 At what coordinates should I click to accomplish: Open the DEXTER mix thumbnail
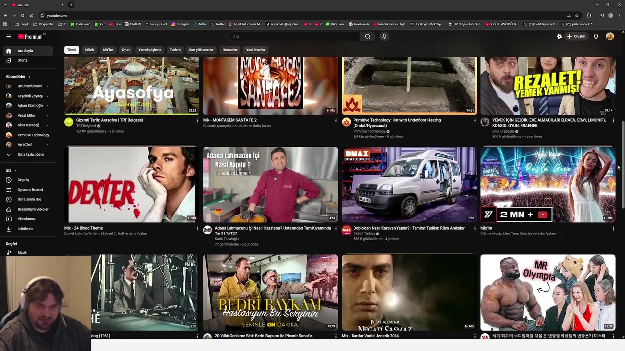pyautogui.click(x=132, y=184)
